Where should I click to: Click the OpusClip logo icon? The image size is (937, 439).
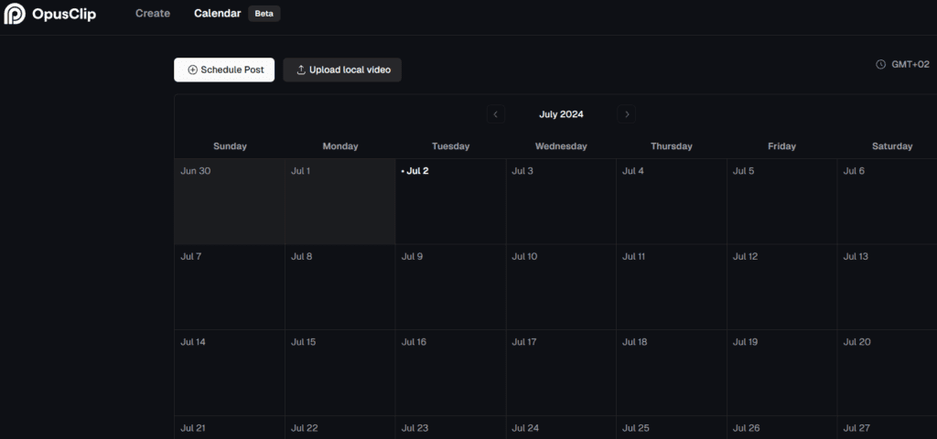15,14
